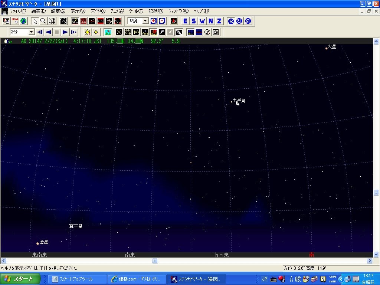This screenshot has height=285, width=380.
Task: Face east with the E direction button
Action: (x=185, y=21)
